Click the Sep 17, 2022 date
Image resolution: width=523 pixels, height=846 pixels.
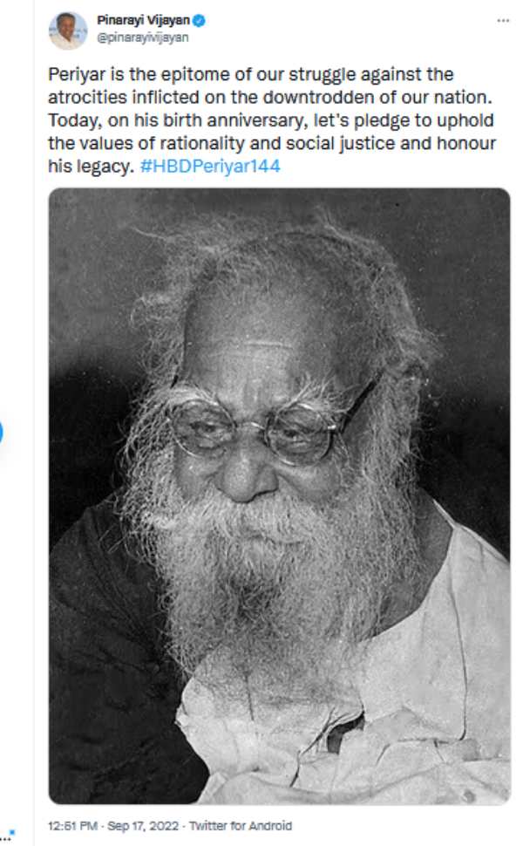coord(143,825)
